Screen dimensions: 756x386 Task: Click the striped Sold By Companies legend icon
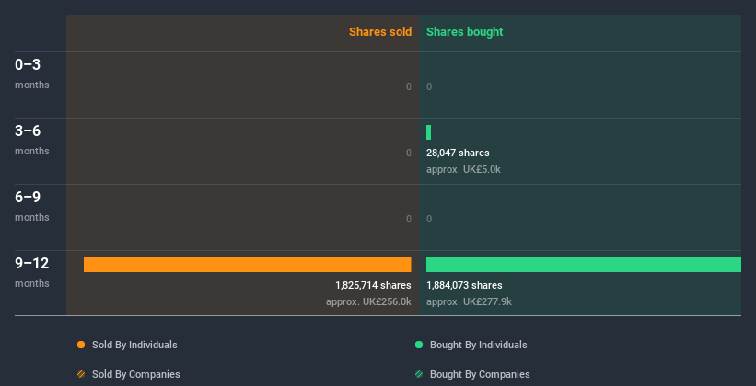point(81,374)
